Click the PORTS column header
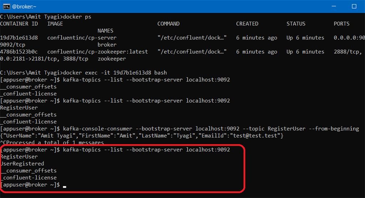This screenshot has height=198, width=365. coord(341,24)
